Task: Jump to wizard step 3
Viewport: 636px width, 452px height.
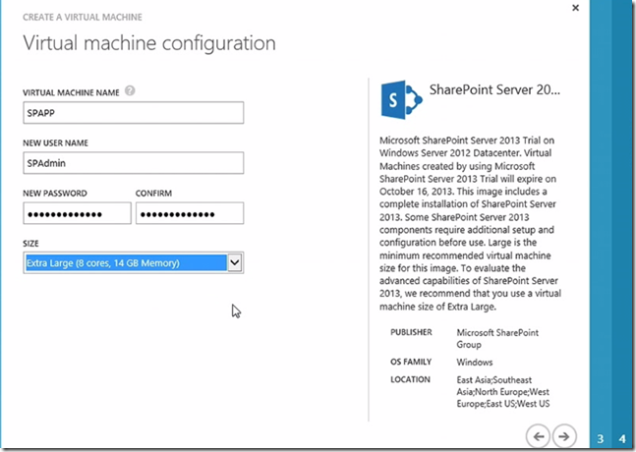Action: click(x=601, y=438)
